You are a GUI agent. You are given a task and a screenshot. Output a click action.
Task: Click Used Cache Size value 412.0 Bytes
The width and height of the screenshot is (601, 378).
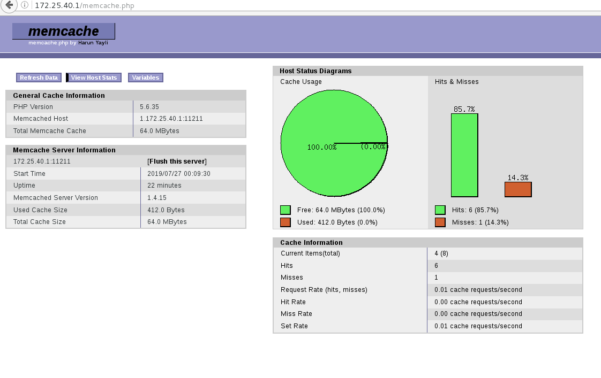coord(166,210)
